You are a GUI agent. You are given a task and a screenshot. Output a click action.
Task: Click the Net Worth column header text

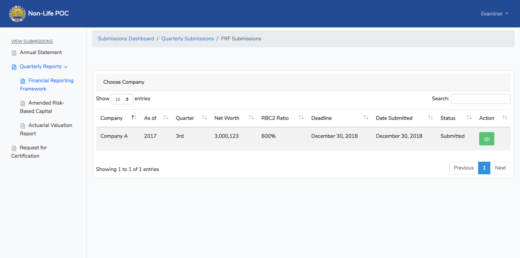[x=227, y=118]
